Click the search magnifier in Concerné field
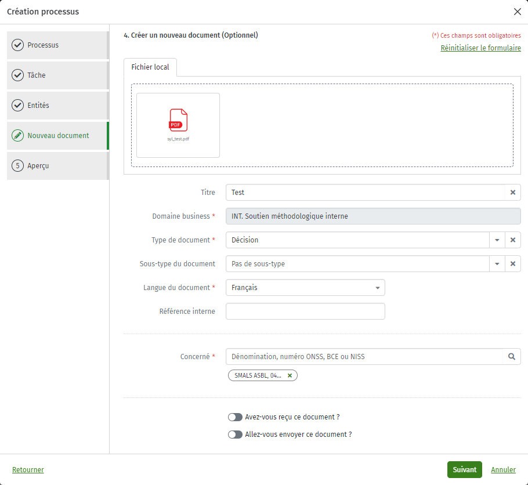Image resolution: width=528 pixels, height=485 pixels. pyautogui.click(x=512, y=356)
